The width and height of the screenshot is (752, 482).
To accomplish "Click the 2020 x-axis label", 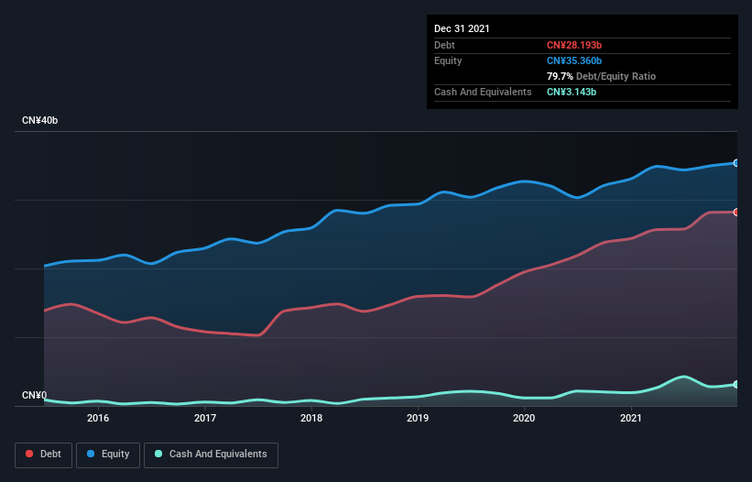I will pyautogui.click(x=524, y=418).
